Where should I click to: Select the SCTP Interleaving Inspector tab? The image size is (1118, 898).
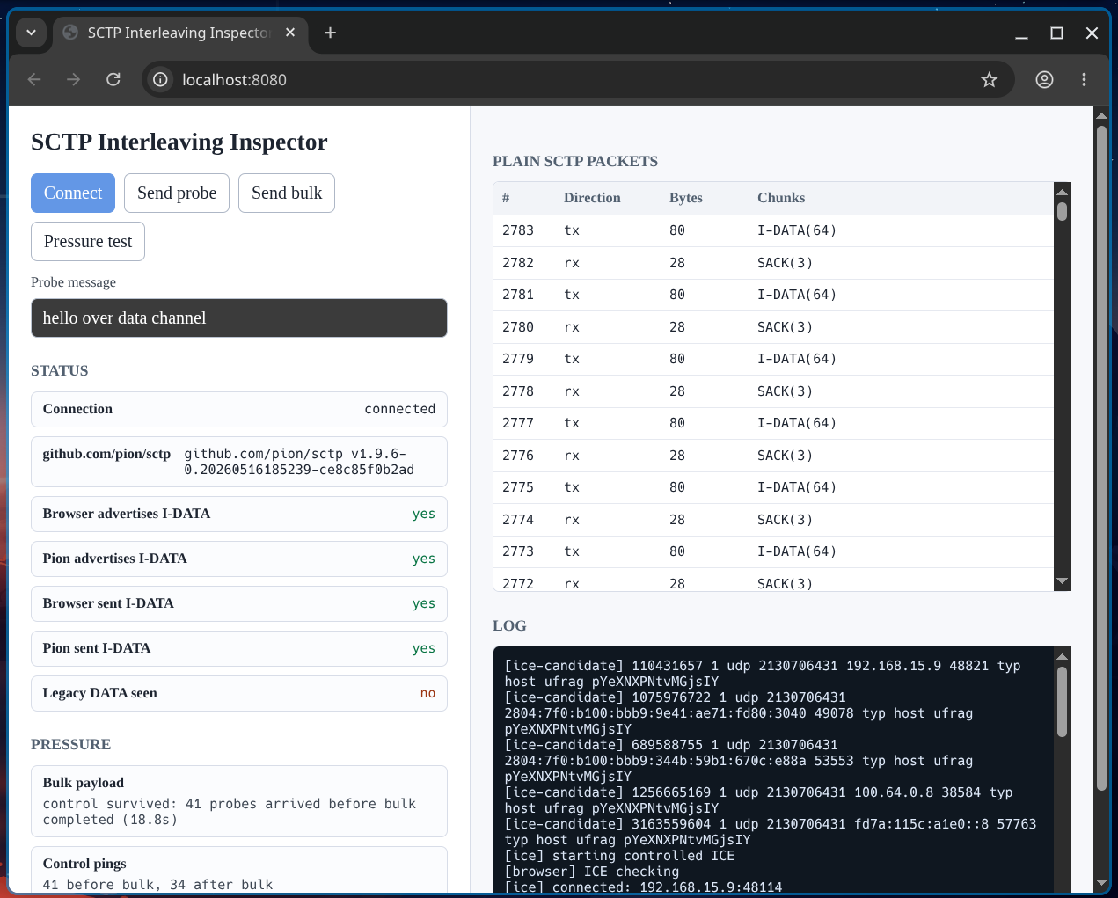point(180,33)
